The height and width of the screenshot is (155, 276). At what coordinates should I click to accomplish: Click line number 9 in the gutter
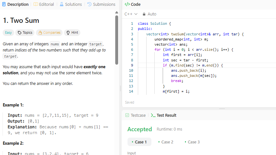click(x=132, y=65)
